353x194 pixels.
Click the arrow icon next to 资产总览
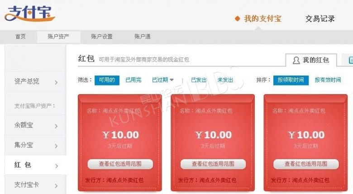(56, 83)
